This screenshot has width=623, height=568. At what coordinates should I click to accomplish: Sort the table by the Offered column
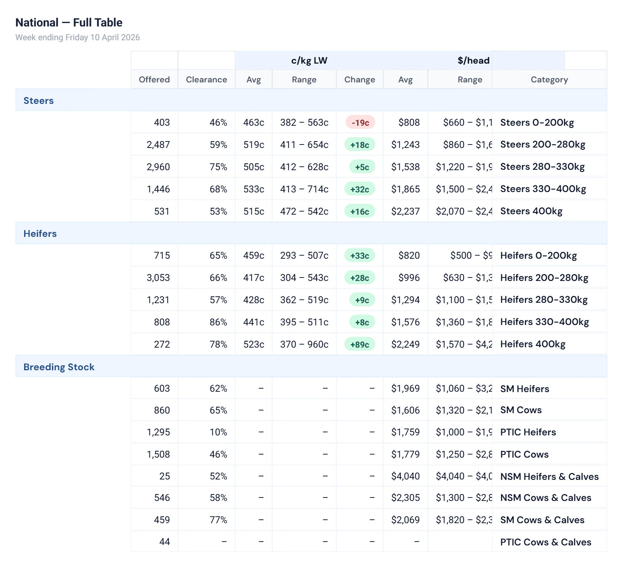point(154,79)
